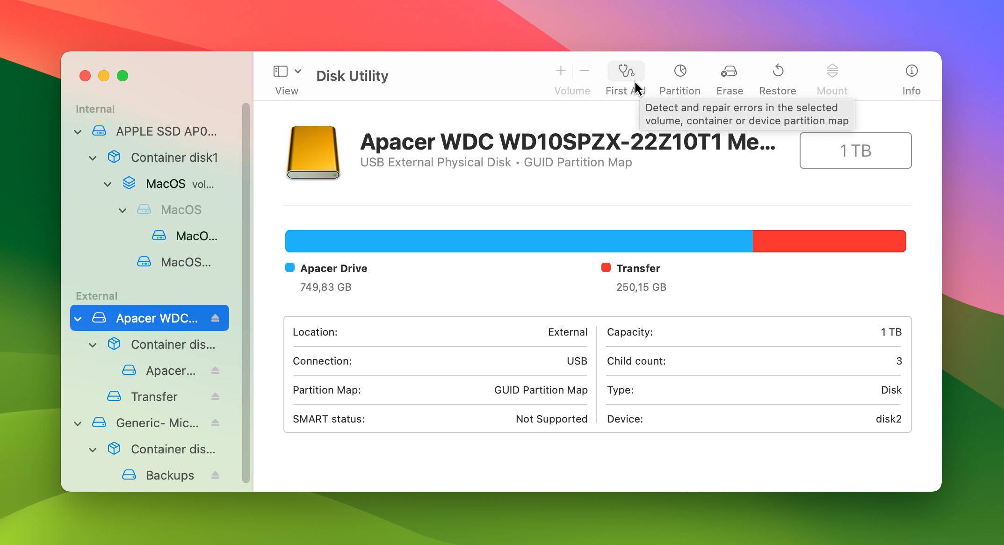Click the Mount icon in toolbar
Screen dimensions: 1004x545
point(832,71)
